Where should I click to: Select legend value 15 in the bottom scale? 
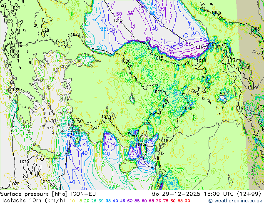80,201
